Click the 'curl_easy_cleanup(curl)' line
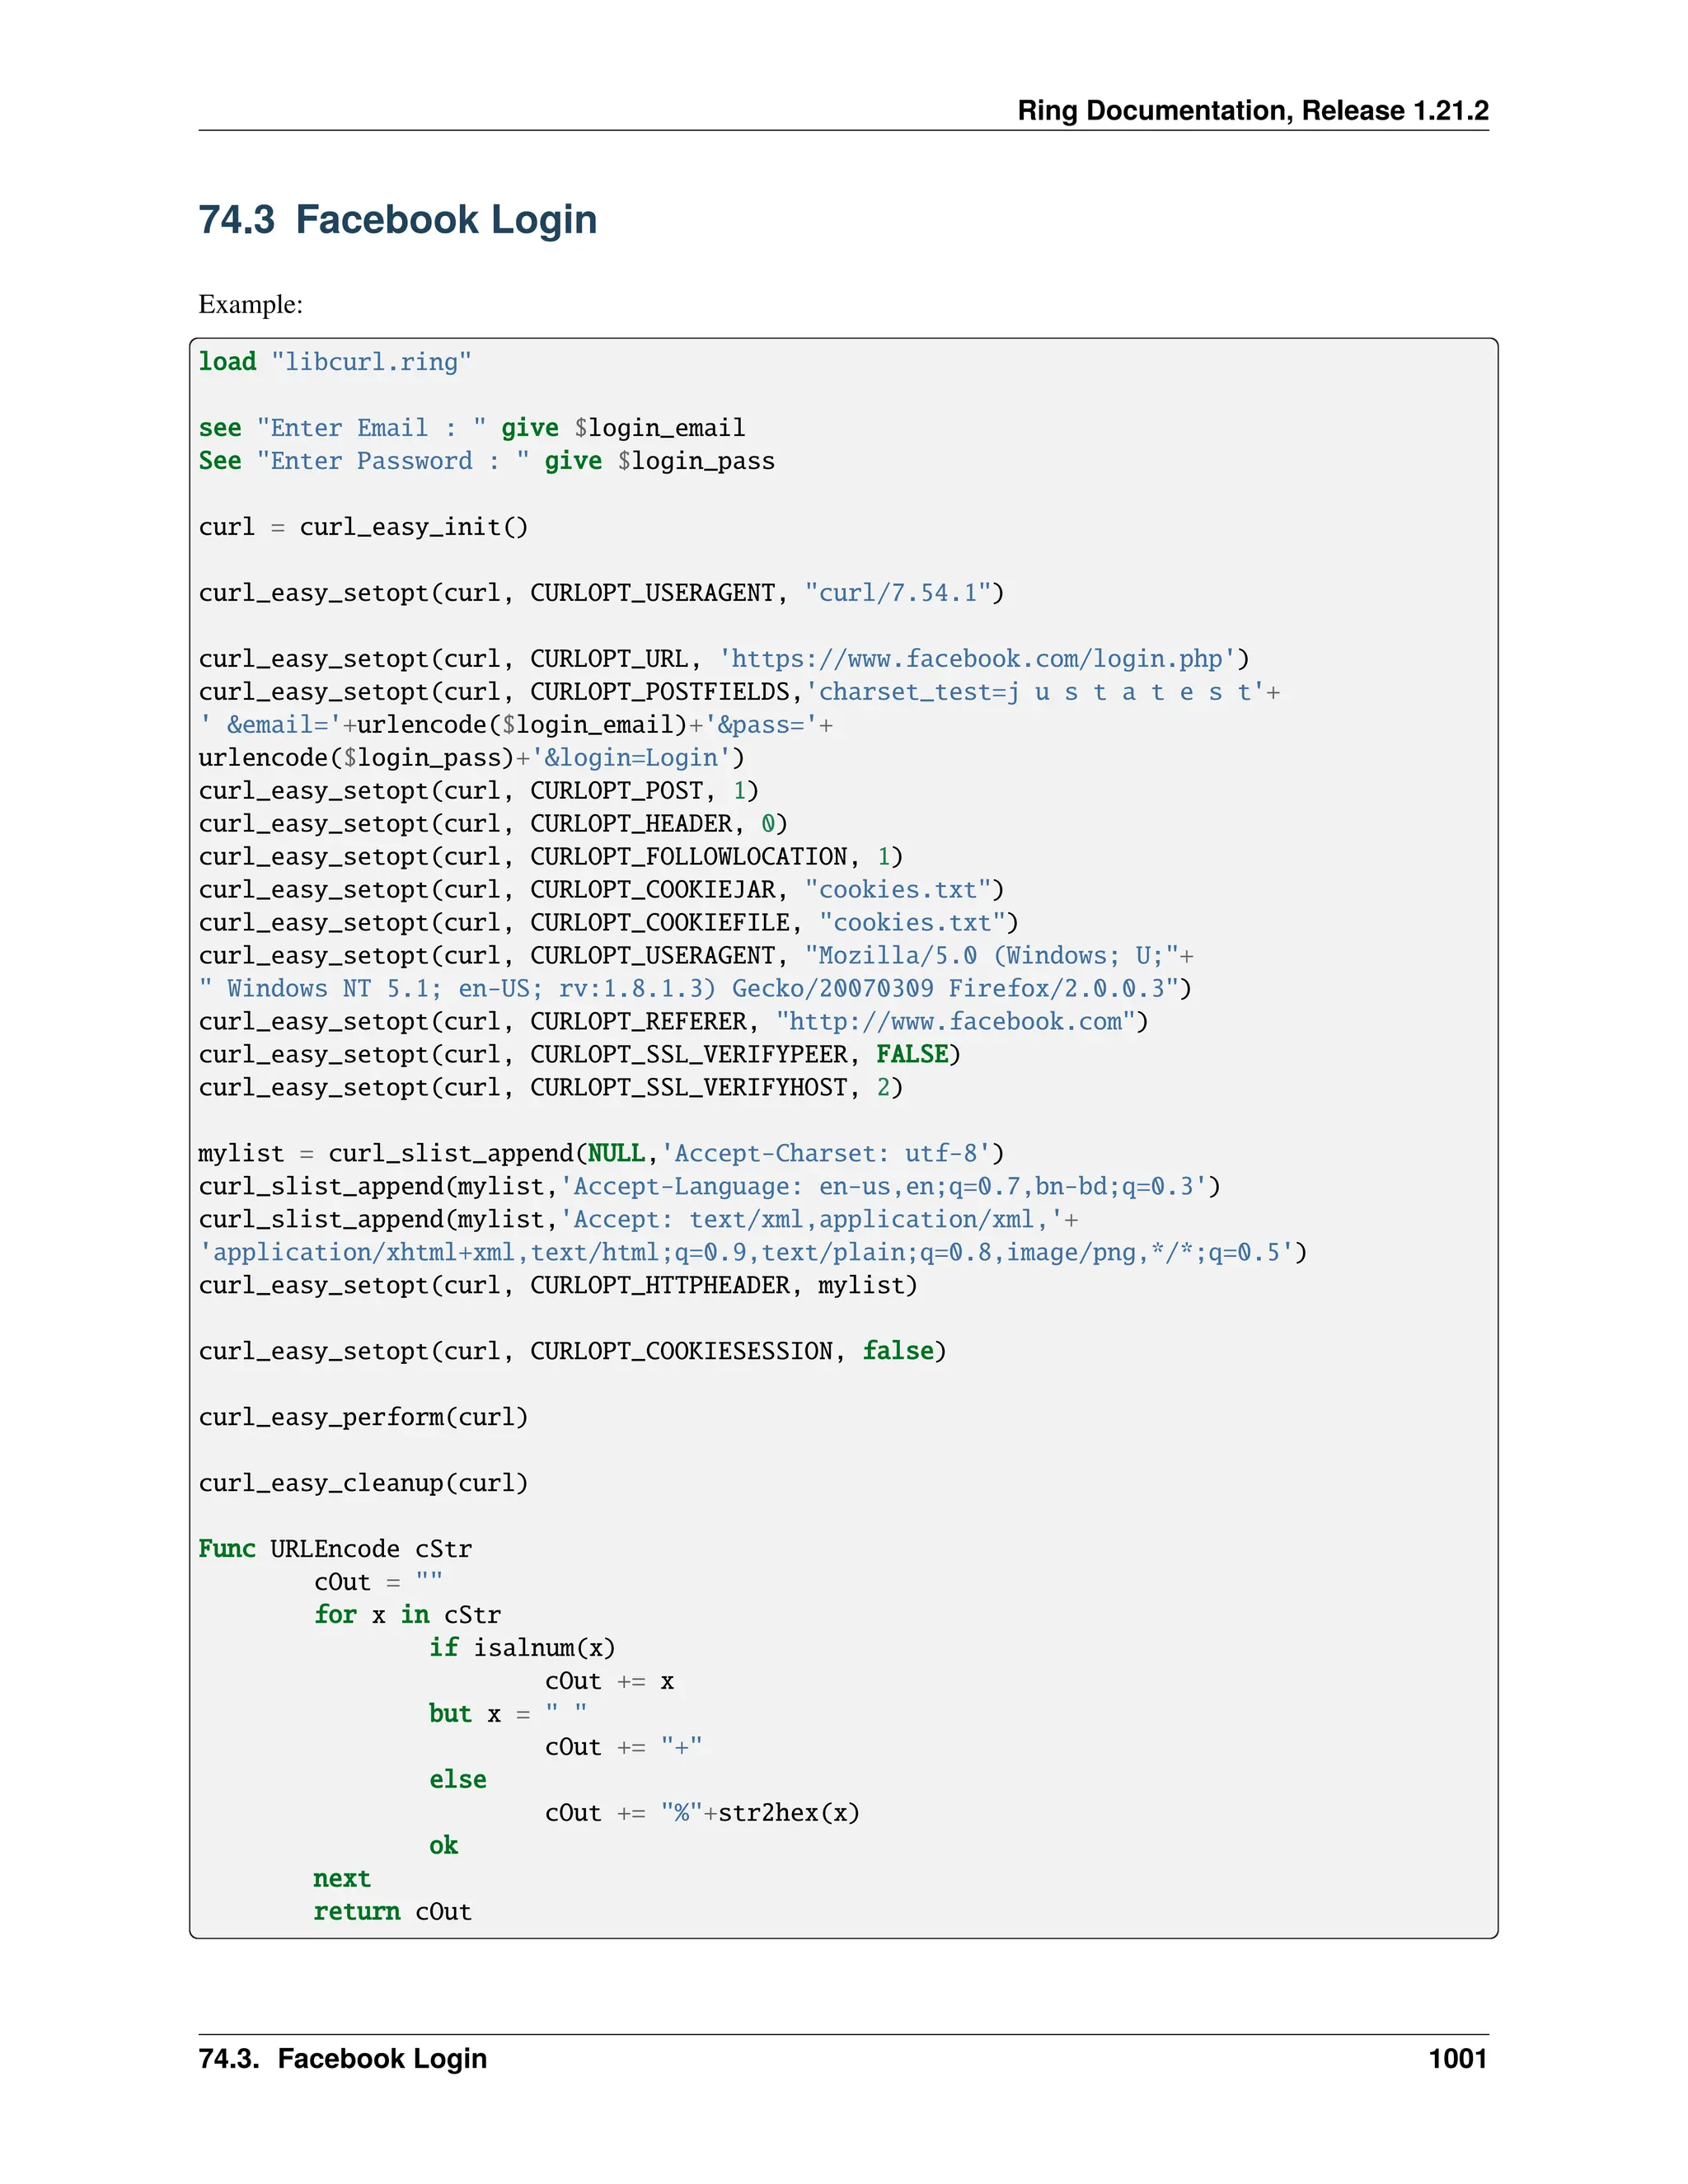The height and width of the screenshot is (2184, 1688). (362, 1483)
